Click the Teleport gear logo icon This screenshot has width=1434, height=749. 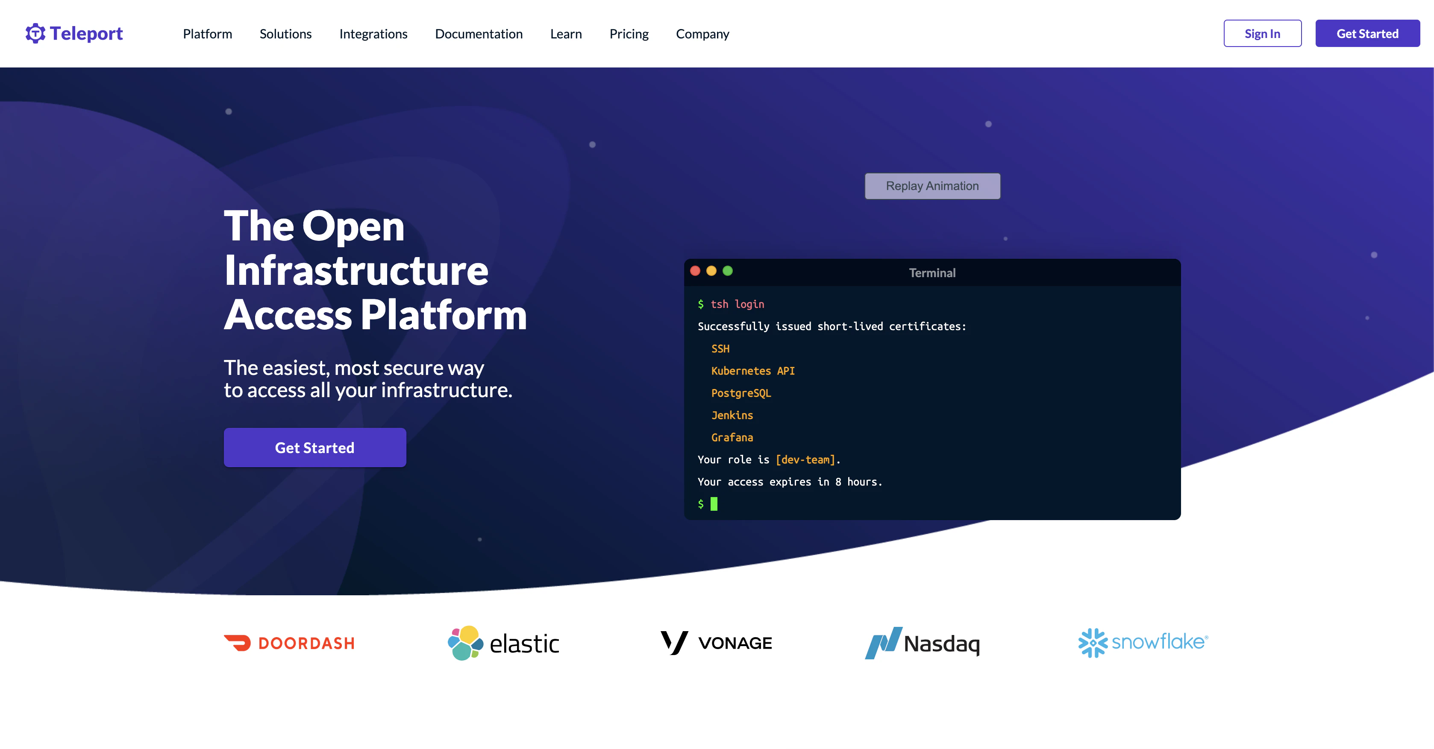35,33
